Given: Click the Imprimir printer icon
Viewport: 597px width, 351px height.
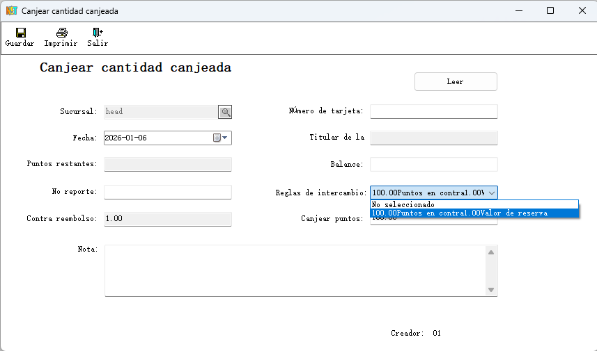Looking at the screenshot, I should pos(61,33).
